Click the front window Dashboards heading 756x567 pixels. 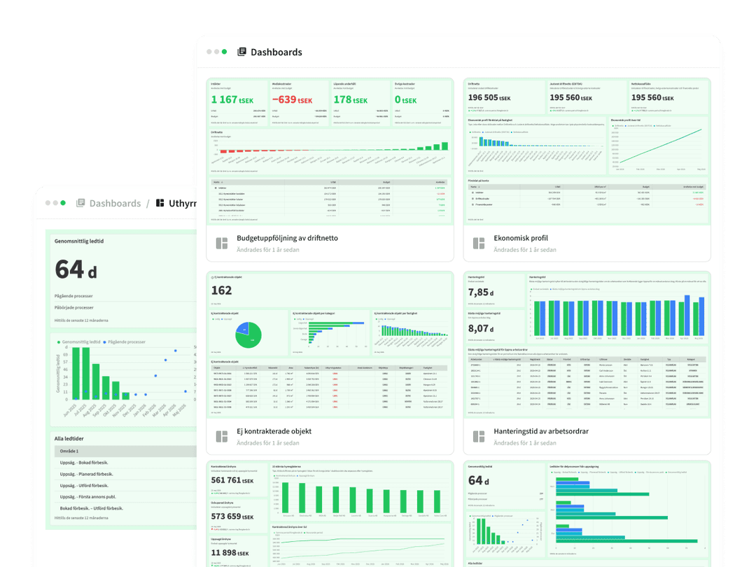click(x=276, y=52)
